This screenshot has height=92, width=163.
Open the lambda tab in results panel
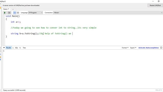[13, 48]
